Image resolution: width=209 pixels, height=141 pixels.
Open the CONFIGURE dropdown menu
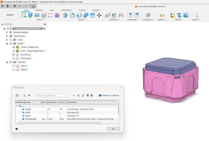132,20
